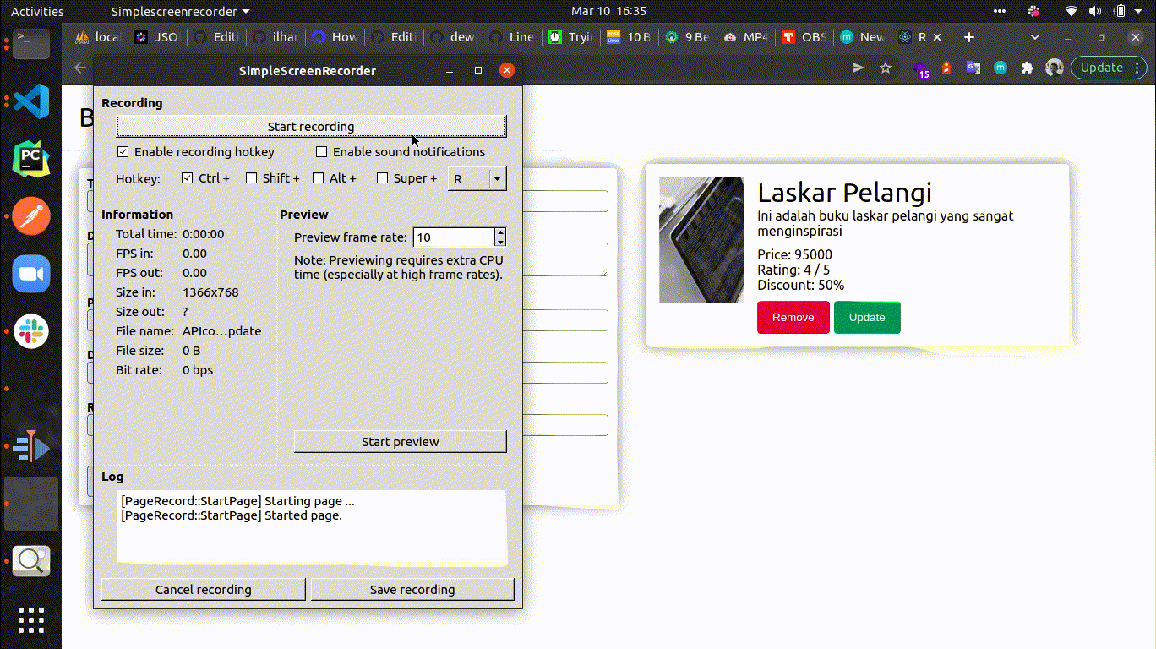Check the Shift + hotkey modifier
Image resolution: width=1156 pixels, height=649 pixels.
tap(251, 178)
